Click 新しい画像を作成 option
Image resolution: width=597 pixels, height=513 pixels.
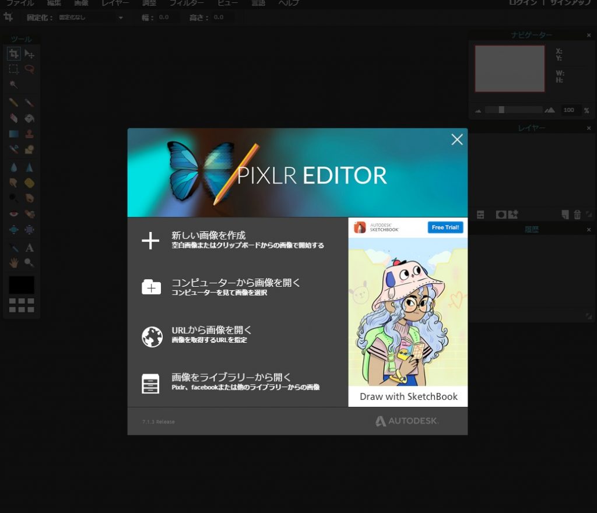pos(208,236)
